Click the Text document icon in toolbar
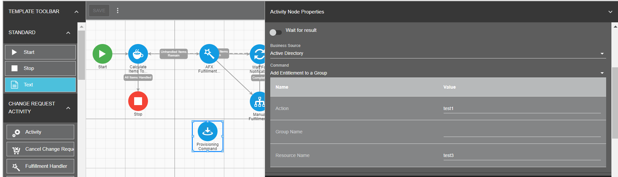Viewport: 618px width, 177px height. [x=15, y=85]
